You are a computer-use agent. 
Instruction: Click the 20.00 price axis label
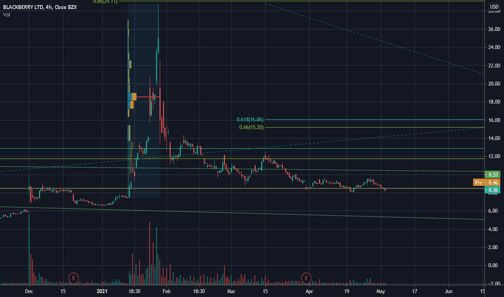494,84
